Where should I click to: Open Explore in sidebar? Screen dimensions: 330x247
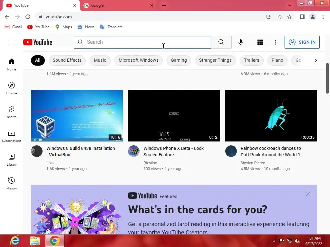(12, 88)
